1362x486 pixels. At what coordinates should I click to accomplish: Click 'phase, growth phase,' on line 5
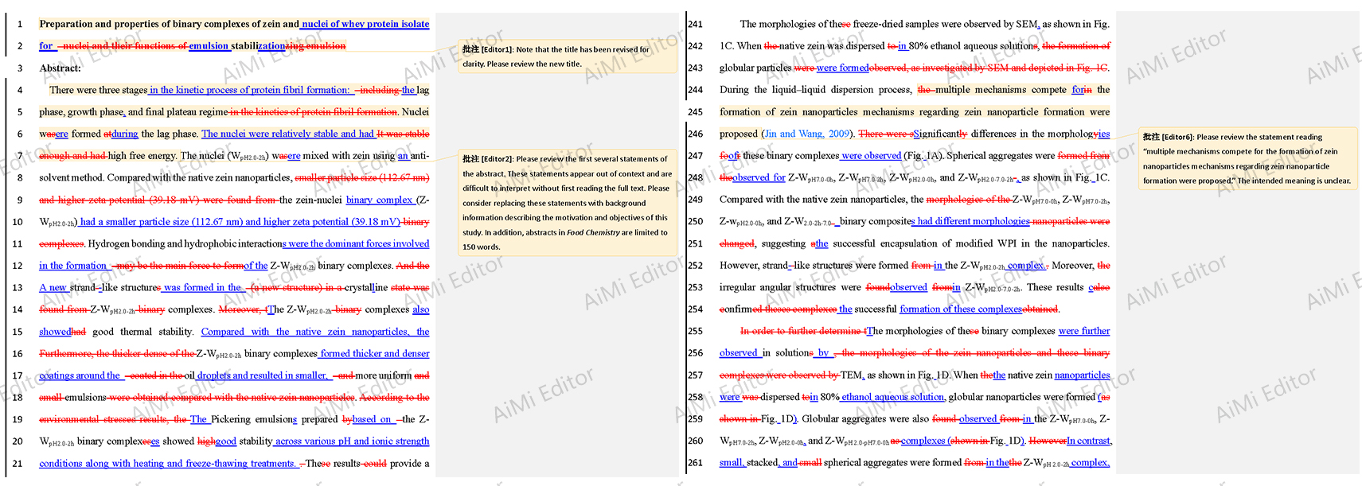tap(83, 112)
